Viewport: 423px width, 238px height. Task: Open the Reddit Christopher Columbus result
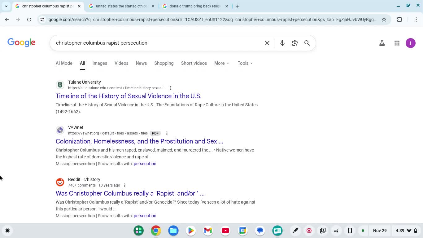130,193
